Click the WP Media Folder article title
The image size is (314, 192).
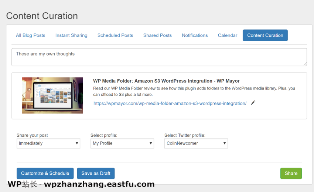[166, 81]
